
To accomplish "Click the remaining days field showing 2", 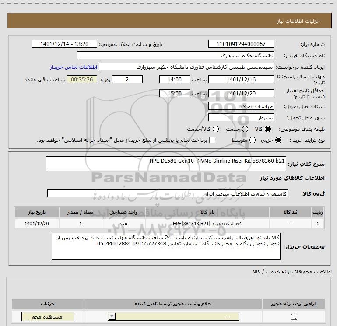I will [127, 79].
